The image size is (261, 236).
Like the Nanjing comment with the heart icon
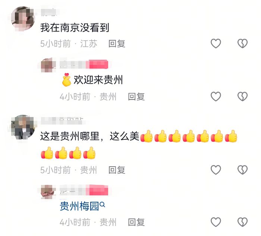click(x=216, y=44)
